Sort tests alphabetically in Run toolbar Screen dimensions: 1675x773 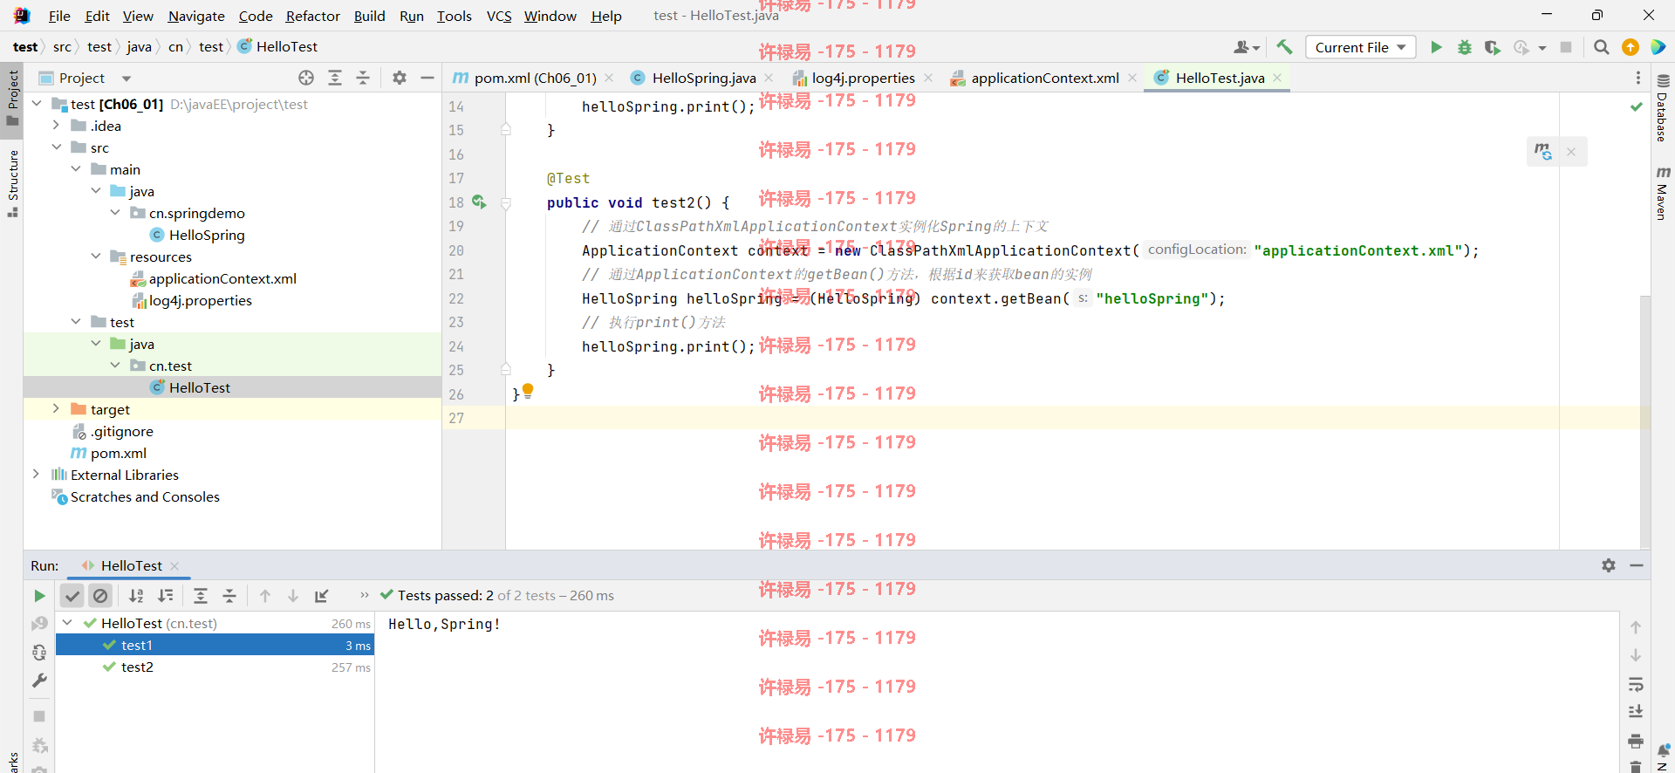click(136, 596)
